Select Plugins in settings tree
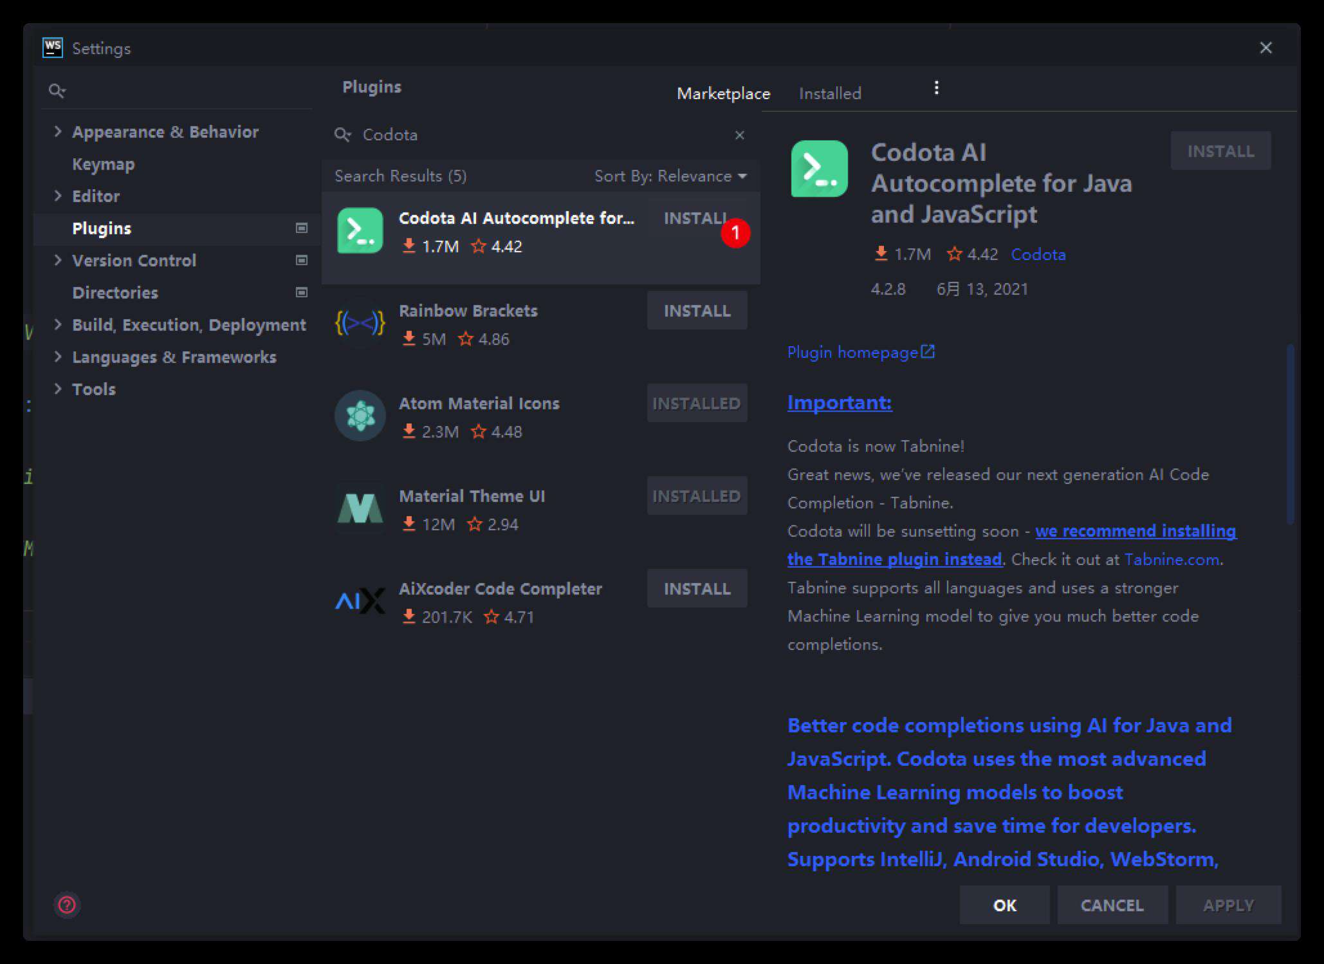This screenshot has width=1324, height=964. pyautogui.click(x=102, y=228)
